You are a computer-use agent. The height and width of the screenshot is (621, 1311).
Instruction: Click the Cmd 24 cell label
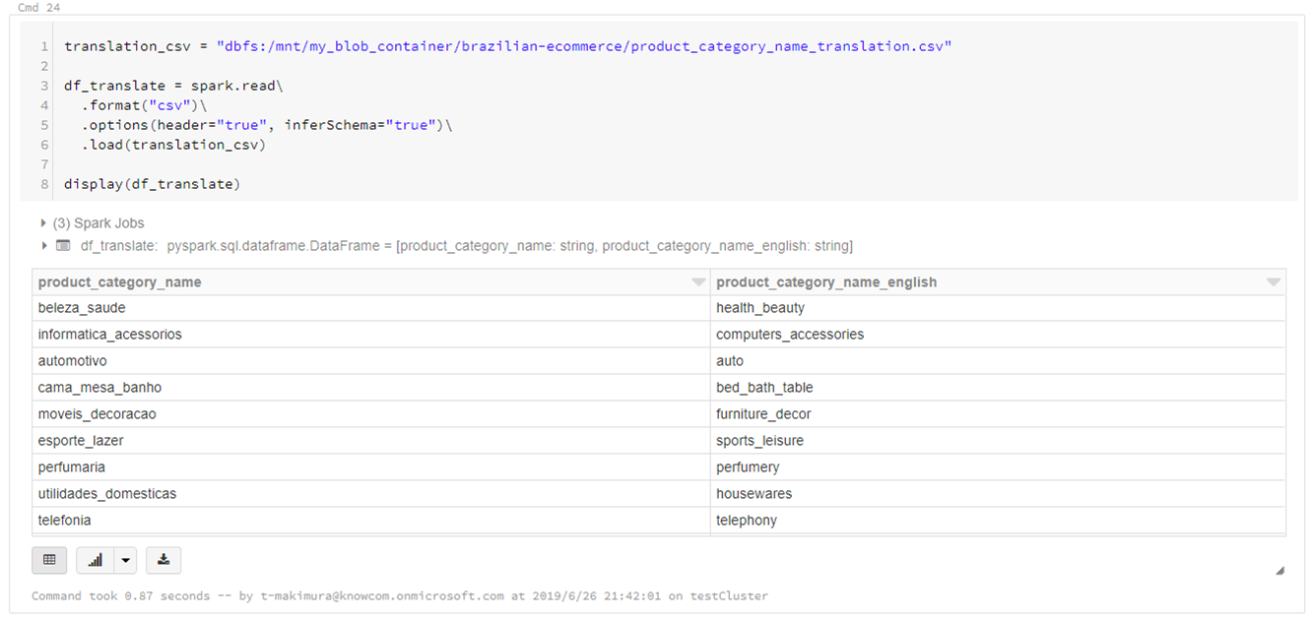click(37, 7)
